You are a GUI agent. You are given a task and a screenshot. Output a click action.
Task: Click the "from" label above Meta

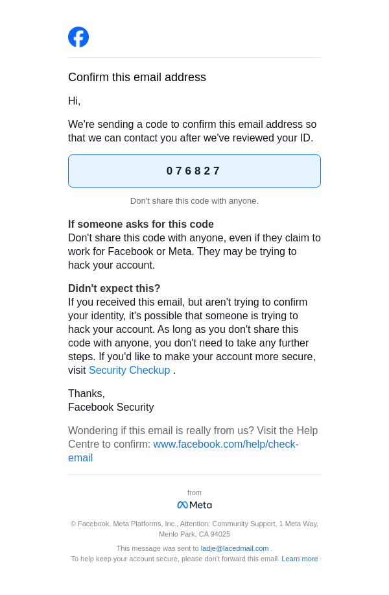pyautogui.click(x=194, y=492)
